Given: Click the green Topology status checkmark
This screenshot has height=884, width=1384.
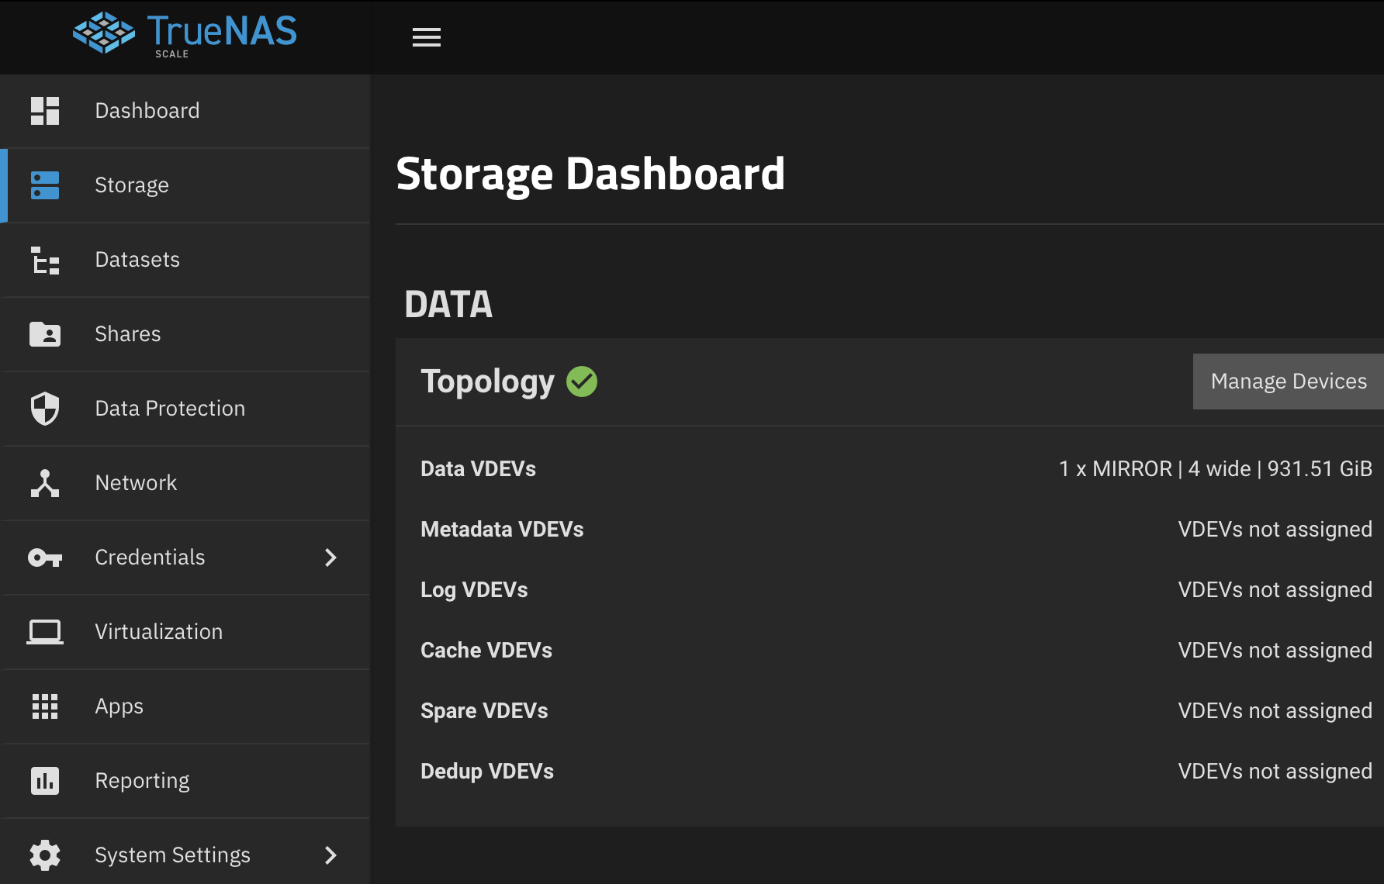Looking at the screenshot, I should (582, 382).
